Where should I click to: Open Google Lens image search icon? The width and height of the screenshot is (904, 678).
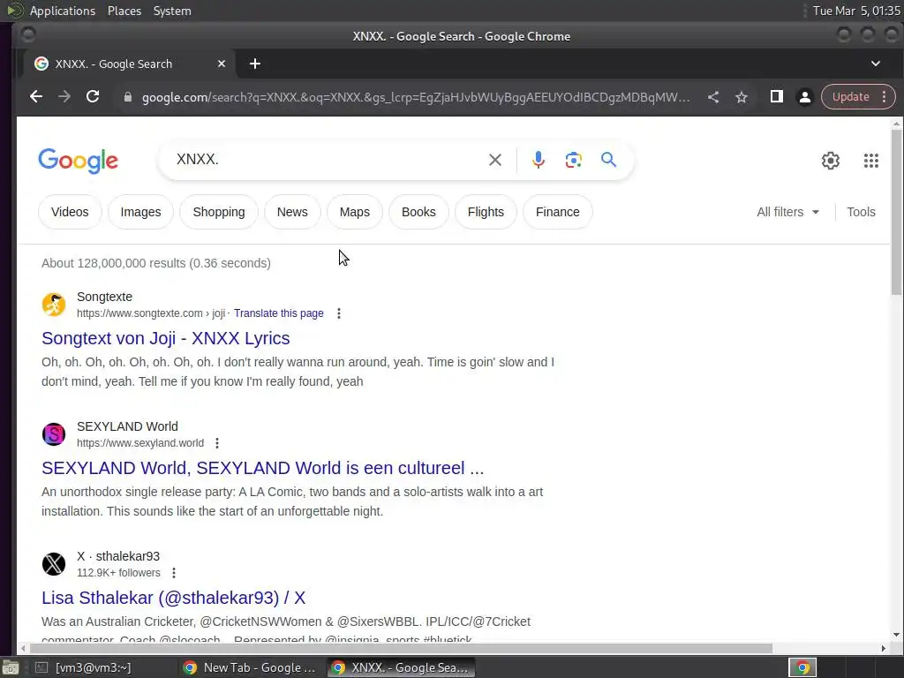point(573,160)
